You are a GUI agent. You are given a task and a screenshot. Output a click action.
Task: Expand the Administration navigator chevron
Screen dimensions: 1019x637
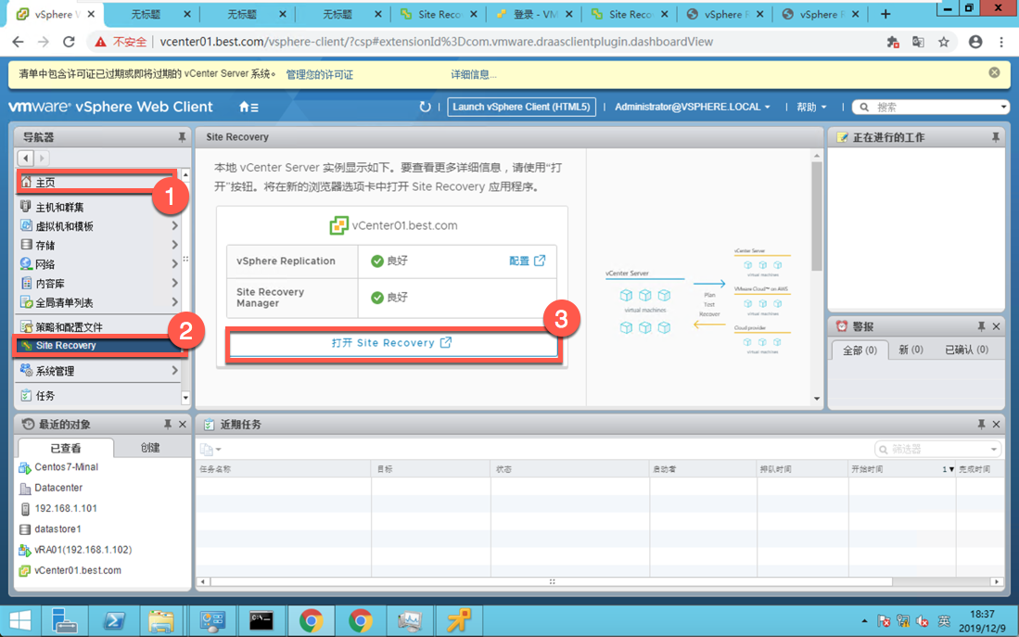click(174, 370)
